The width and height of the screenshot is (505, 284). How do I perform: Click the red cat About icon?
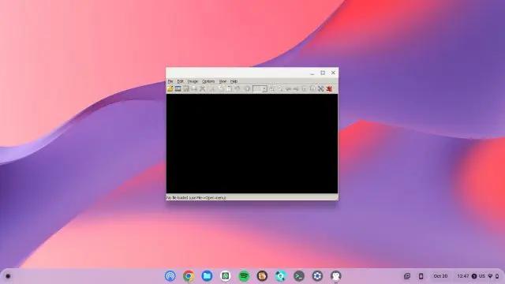pyautogui.click(x=329, y=88)
